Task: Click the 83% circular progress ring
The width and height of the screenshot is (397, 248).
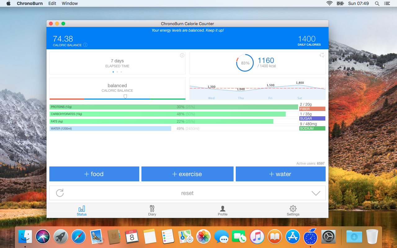Action: pos(245,63)
